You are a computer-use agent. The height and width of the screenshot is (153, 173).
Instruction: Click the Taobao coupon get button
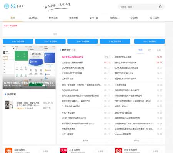46,151
